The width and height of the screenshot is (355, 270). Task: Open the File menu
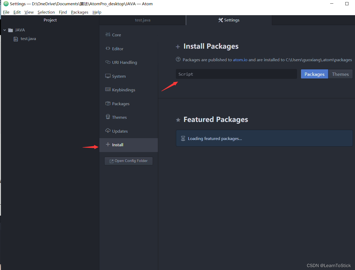(x=6, y=12)
